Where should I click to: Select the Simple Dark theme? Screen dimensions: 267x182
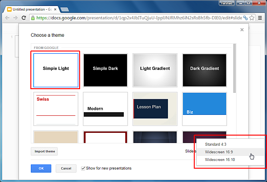pyautogui.click(x=105, y=70)
